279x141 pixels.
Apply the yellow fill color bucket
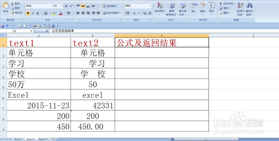point(54,13)
